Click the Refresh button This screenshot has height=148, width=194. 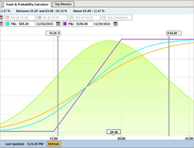(54, 144)
